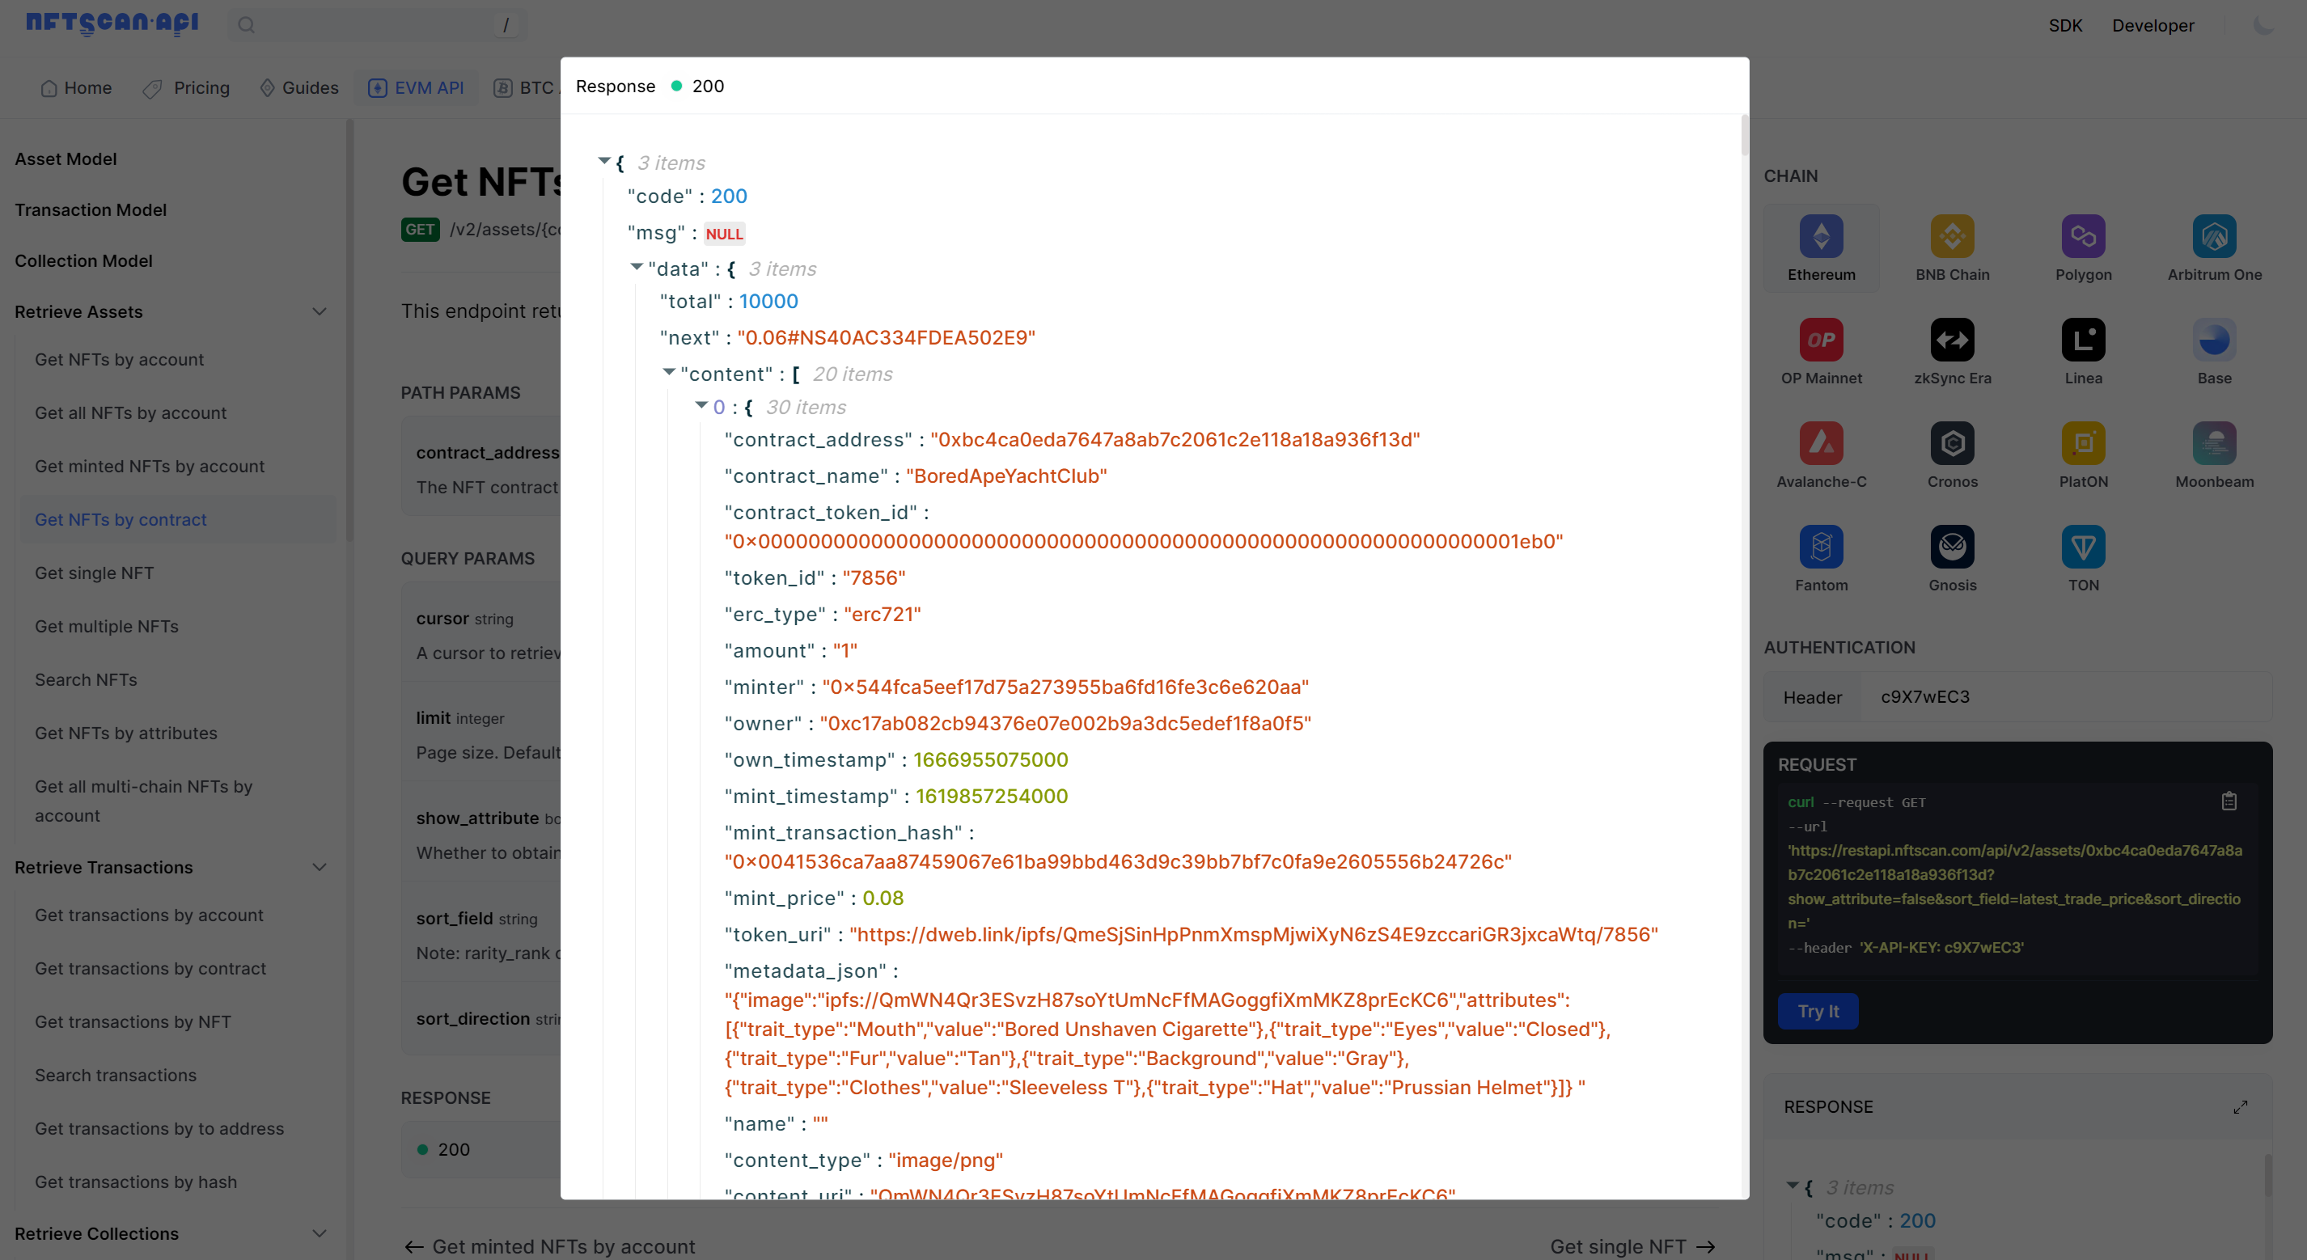Open Get minted NFTs by account sidebar link
Viewport: 2307px width, 1260px height.
(150, 467)
